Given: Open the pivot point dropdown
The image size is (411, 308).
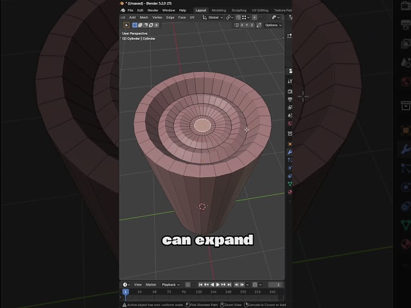Looking at the screenshot, I should pyautogui.click(x=230, y=17).
